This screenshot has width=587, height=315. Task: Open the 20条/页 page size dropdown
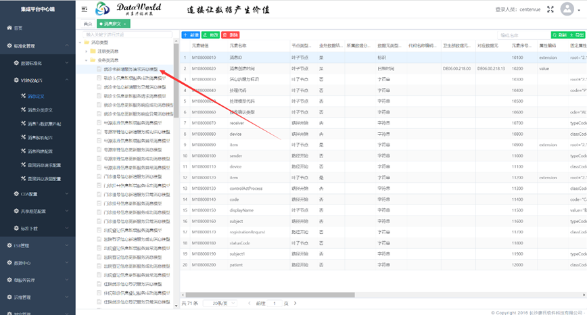coord(220,304)
